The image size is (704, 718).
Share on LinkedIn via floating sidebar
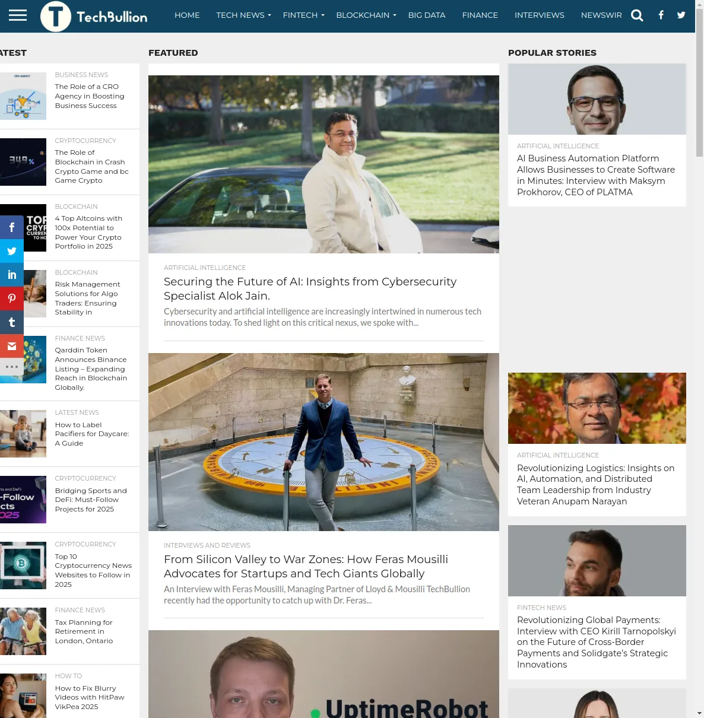click(x=12, y=275)
